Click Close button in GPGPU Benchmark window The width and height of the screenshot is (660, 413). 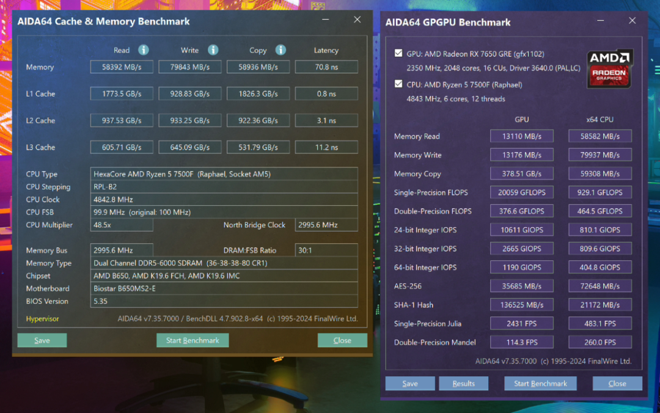coord(617,384)
